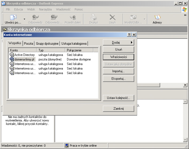Open the Pomoc menu
This screenshot has height=149, width=189.
79,9
